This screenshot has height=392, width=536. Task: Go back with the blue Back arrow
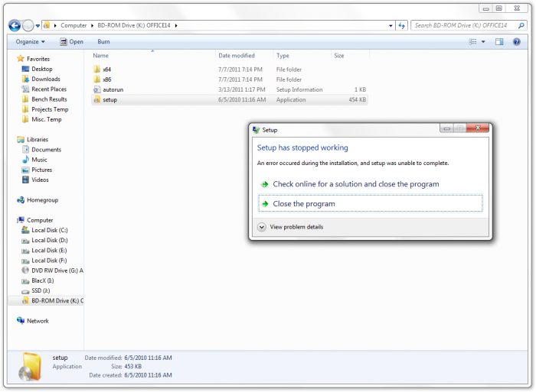coord(15,25)
